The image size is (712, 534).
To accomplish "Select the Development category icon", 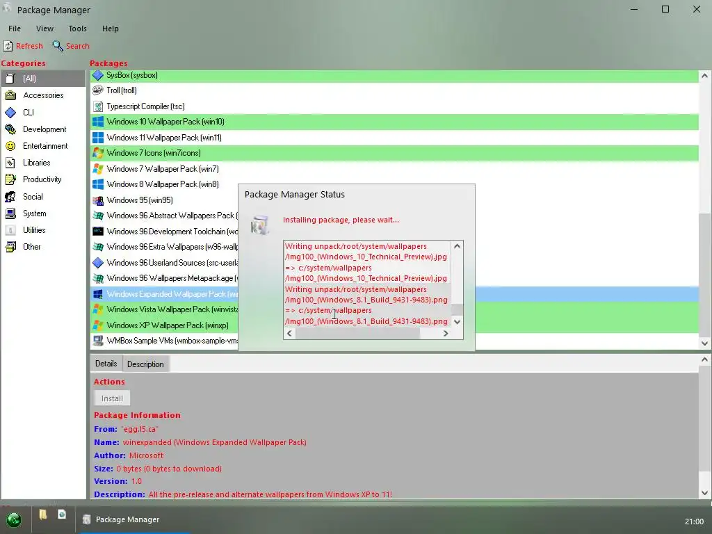I will 10,129.
